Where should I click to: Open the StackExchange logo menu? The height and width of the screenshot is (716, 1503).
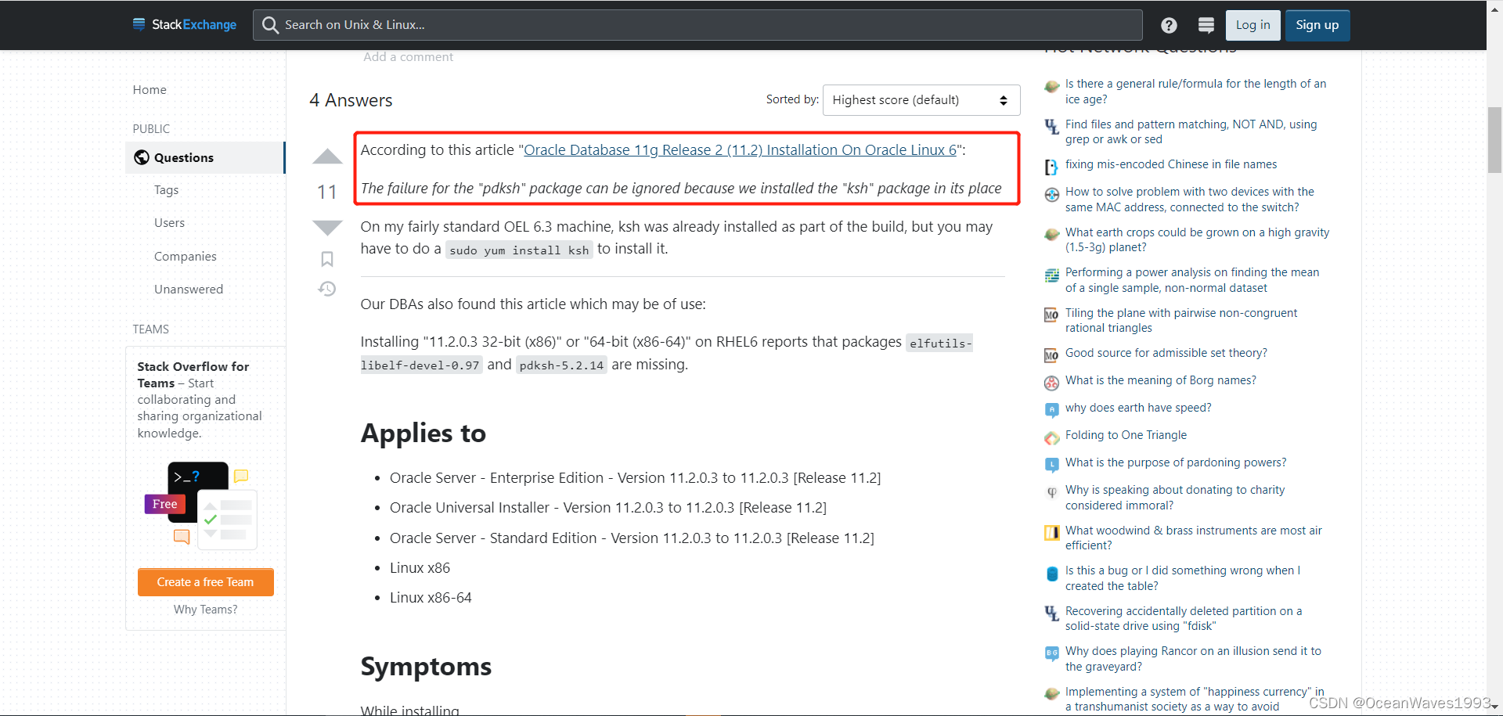[185, 25]
